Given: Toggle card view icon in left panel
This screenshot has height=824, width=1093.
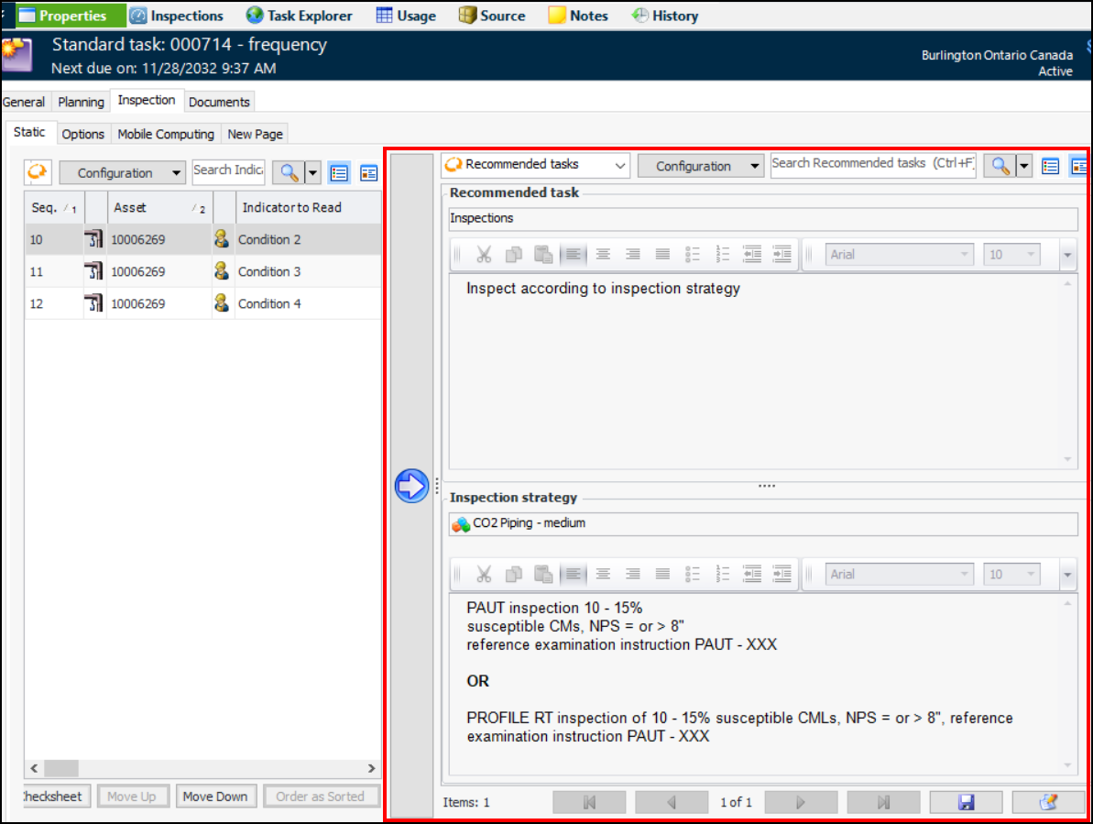Looking at the screenshot, I should pos(368,172).
